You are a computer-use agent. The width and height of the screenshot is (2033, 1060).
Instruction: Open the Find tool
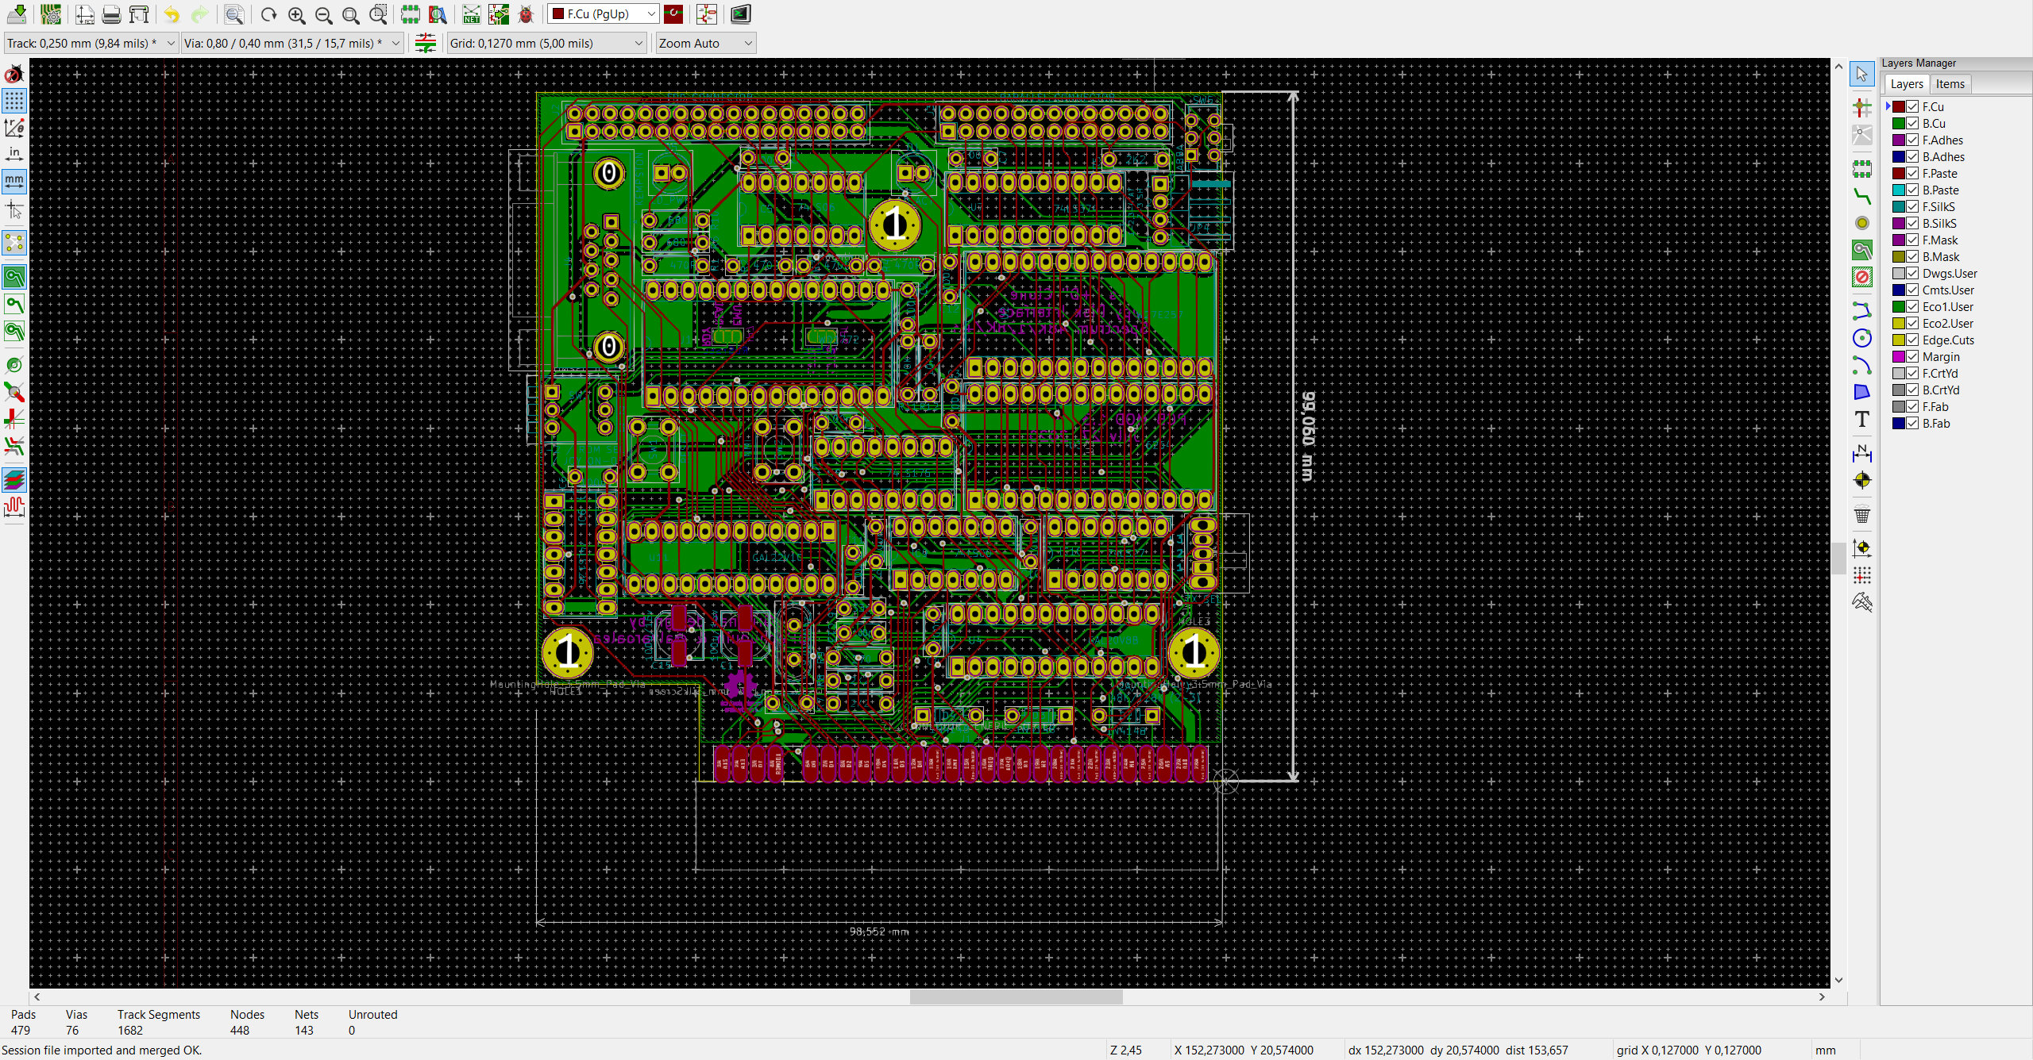click(233, 14)
